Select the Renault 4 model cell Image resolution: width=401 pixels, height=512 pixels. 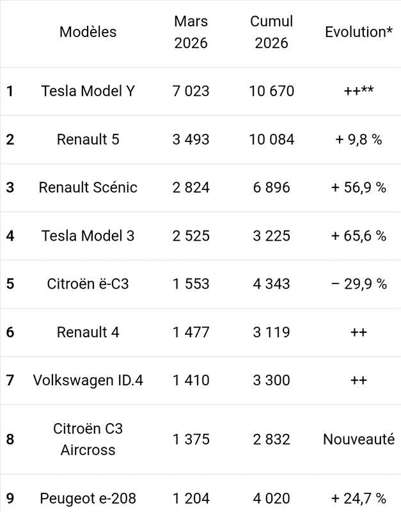coord(88,332)
